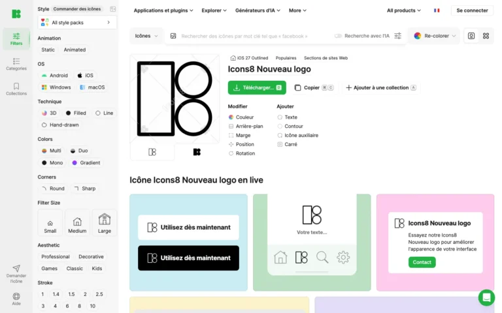502x313 pixels.
Task: Select Large filter size
Action: 105,223
